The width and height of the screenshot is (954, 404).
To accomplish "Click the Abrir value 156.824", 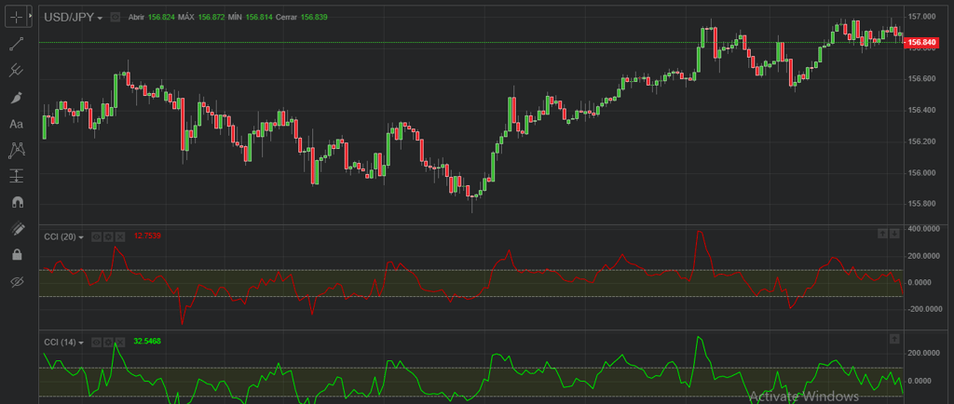I will click(x=161, y=17).
